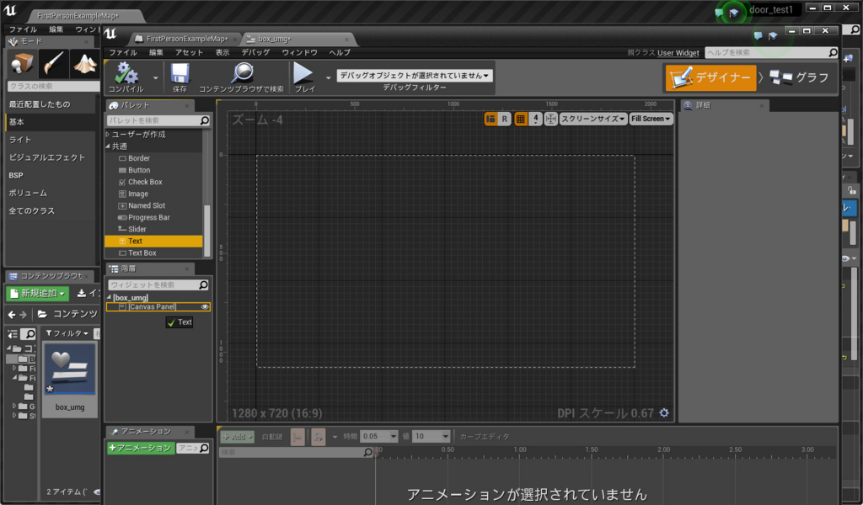This screenshot has height=505, width=863.
Task: Click the hierarchy search magnifier icon
Action: (203, 284)
